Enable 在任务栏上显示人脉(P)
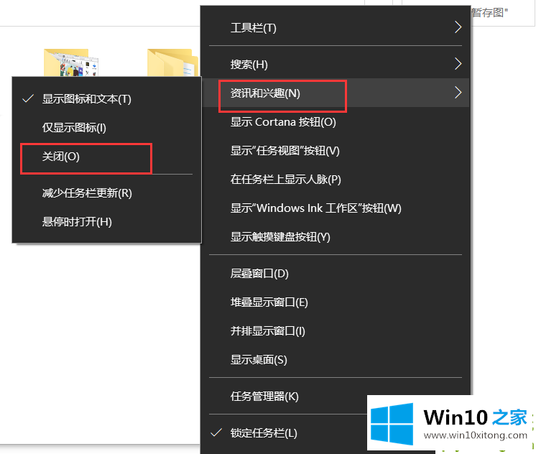The height and width of the screenshot is (454, 536). pyautogui.click(x=285, y=180)
